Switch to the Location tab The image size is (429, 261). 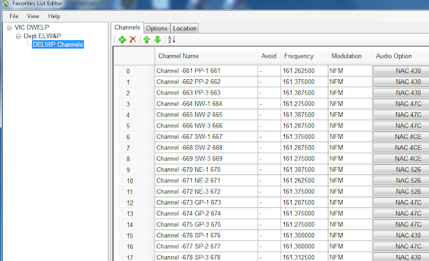pos(185,28)
